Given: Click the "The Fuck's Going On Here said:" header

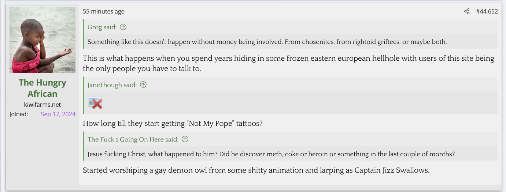Looking at the screenshot, I should 133,139.
